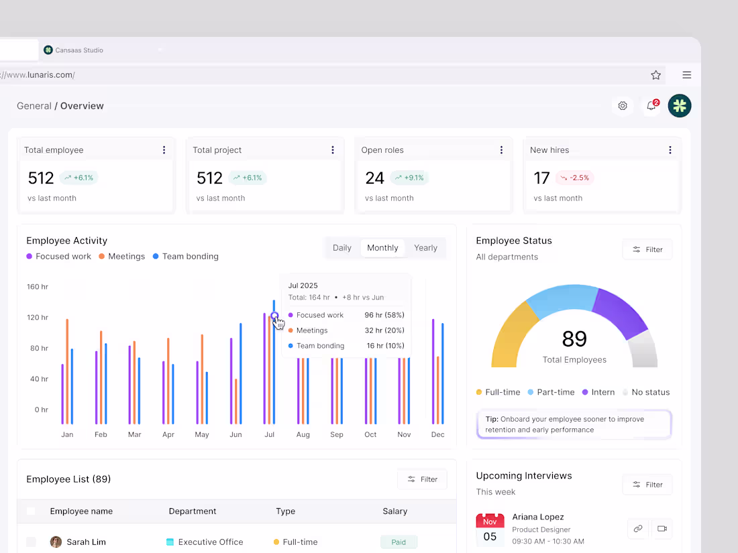Click the Paid status badge for Sarah Lim
The width and height of the screenshot is (738, 553).
click(399, 542)
